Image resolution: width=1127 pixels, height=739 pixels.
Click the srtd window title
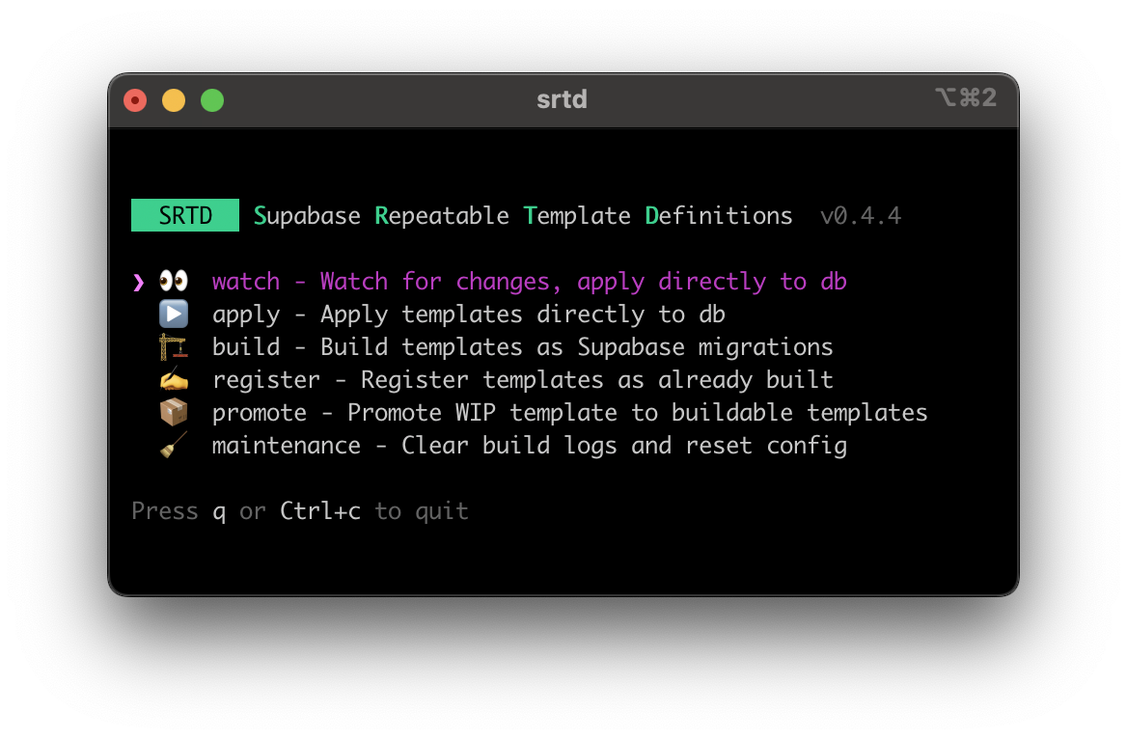(563, 99)
